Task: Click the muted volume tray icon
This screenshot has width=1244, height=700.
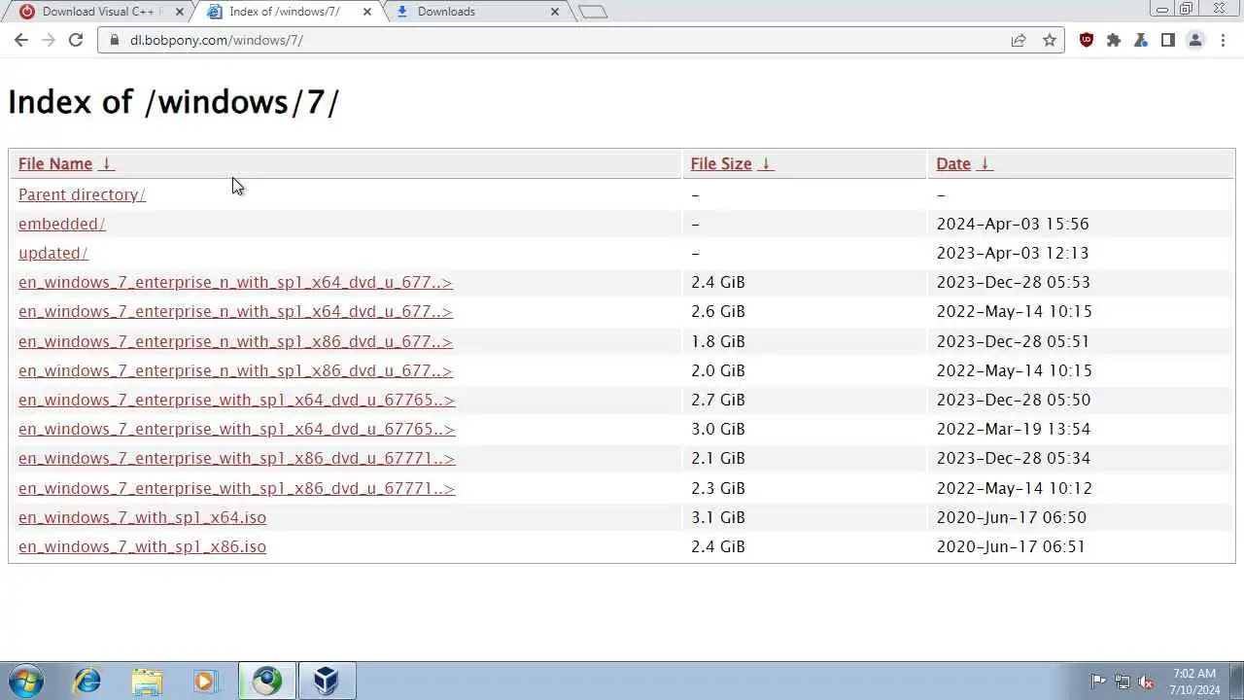Action: click(x=1147, y=682)
